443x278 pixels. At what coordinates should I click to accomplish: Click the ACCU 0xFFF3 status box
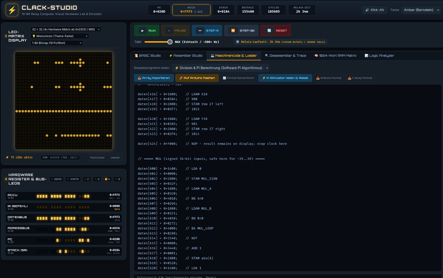click(x=191, y=10)
